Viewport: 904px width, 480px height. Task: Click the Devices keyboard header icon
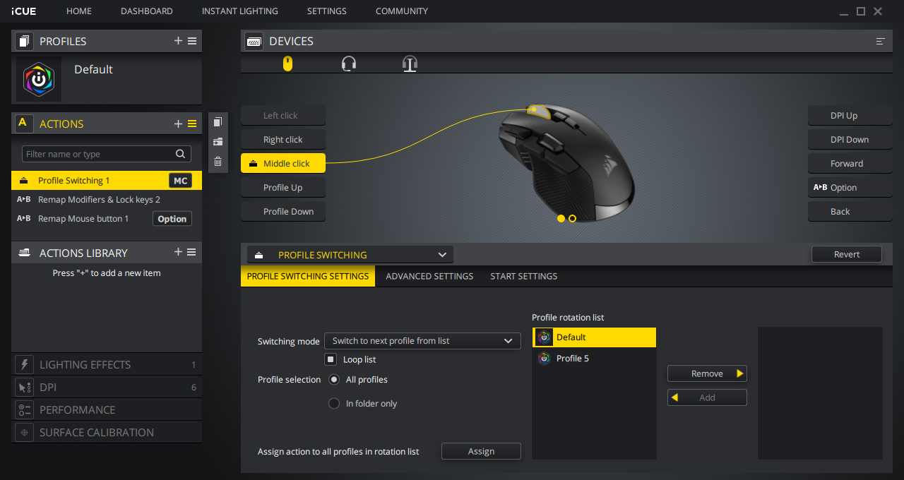[x=254, y=41]
